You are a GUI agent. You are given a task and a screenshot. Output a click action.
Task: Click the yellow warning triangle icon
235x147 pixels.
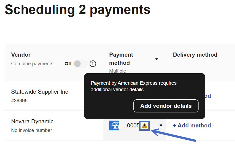[144, 125]
